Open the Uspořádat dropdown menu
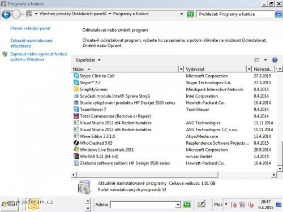The width and height of the screenshot is (283, 212). pos(88,60)
